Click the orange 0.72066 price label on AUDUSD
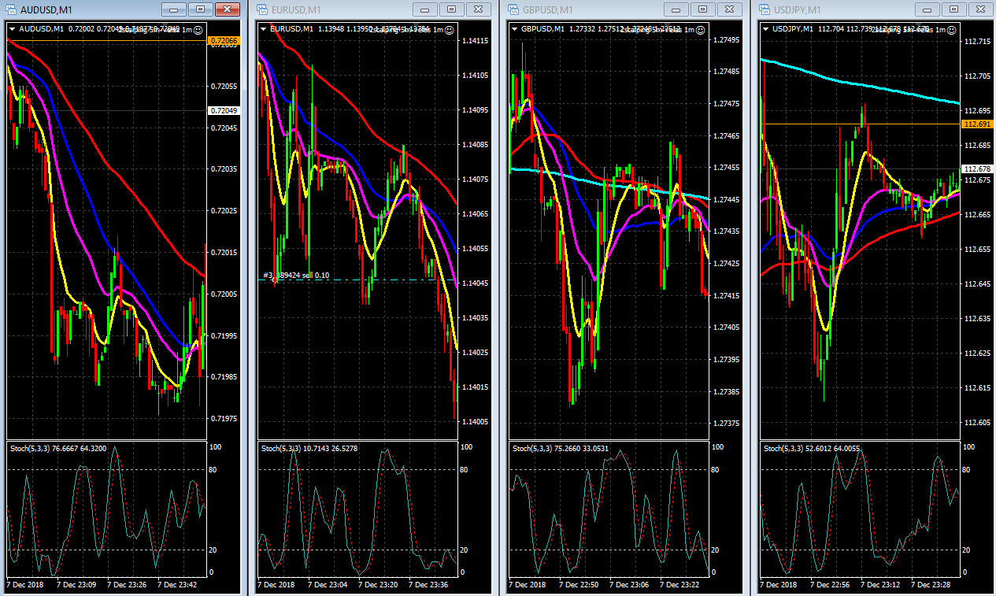Screen dimensions: 996x596 click(222, 39)
